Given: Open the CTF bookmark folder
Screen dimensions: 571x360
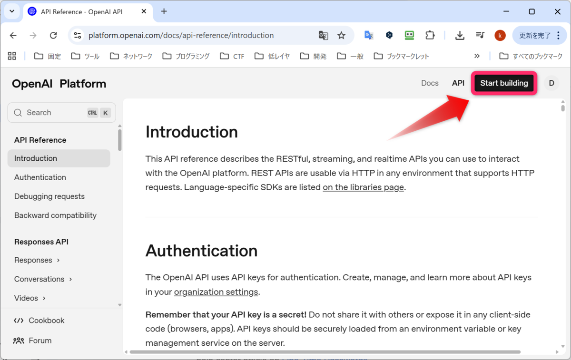Looking at the screenshot, I should coord(232,56).
